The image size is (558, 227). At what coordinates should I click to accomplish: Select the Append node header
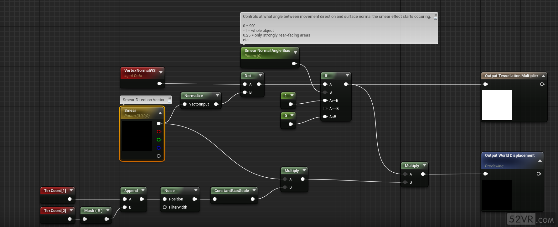click(x=131, y=191)
